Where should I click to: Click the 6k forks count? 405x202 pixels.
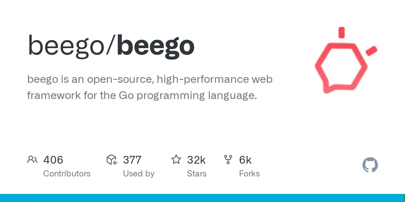coord(245,160)
